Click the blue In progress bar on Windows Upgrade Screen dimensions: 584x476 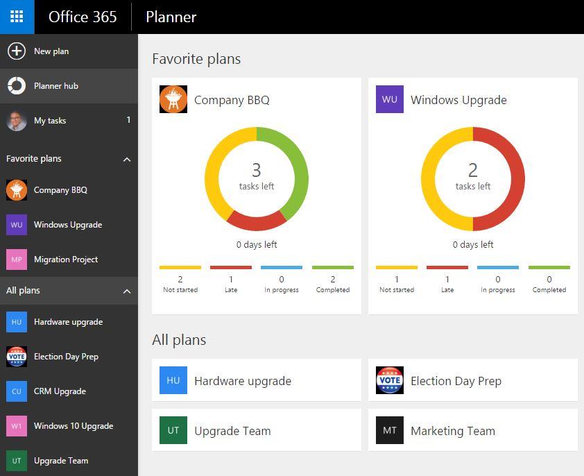(498, 267)
